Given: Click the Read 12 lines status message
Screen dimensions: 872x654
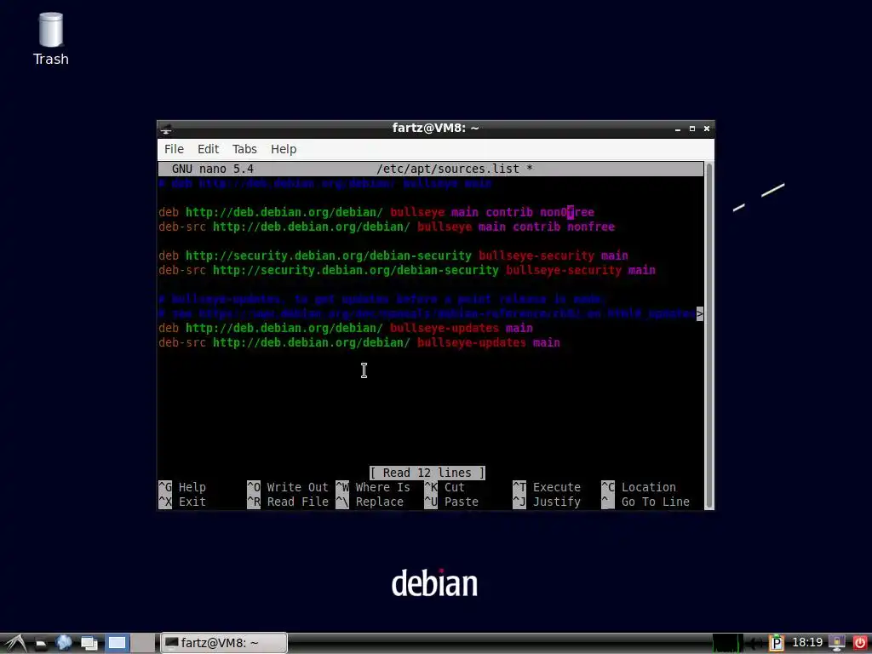Looking at the screenshot, I should (427, 473).
